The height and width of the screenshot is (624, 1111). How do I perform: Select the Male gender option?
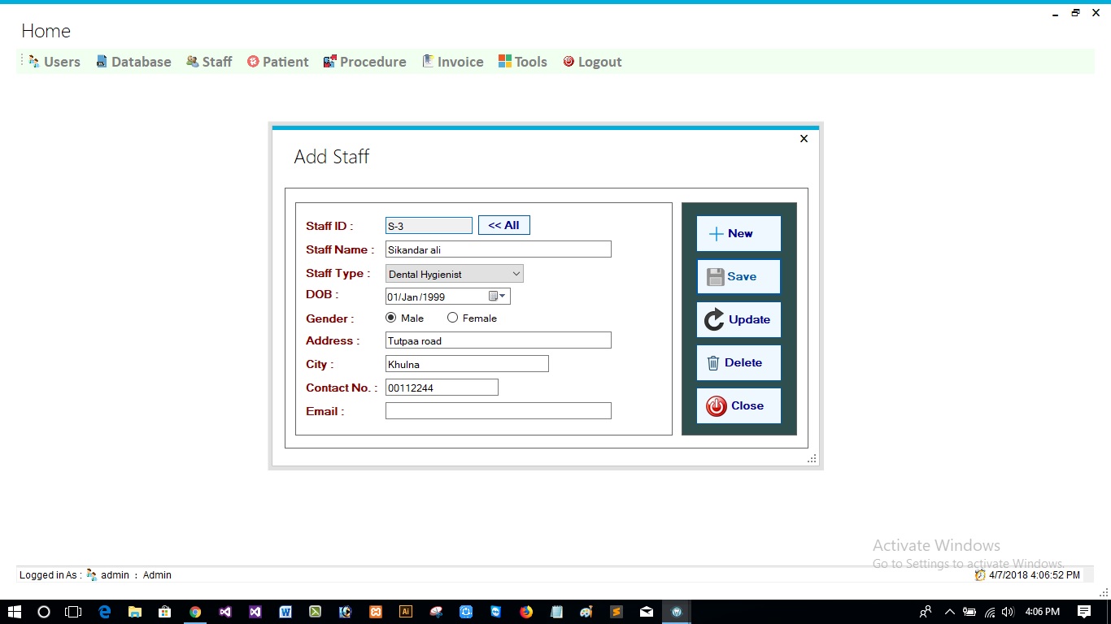(x=390, y=318)
